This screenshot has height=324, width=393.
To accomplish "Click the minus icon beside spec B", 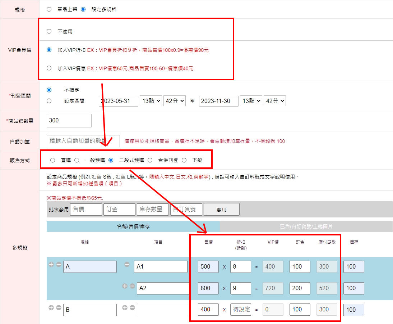I will pos(58,308).
